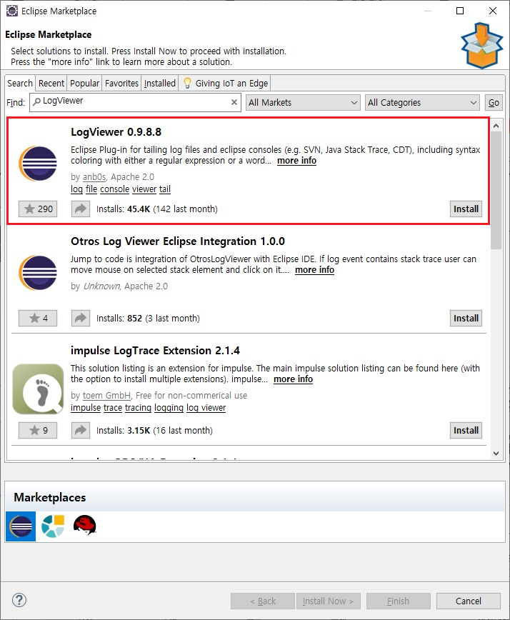The width and height of the screenshot is (510, 620).
Task: Open the Giving IoT an Edge tab
Action: [x=225, y=83]
